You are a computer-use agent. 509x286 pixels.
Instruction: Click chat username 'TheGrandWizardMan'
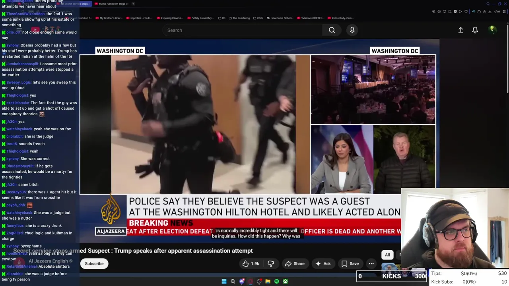pos(25,14)
